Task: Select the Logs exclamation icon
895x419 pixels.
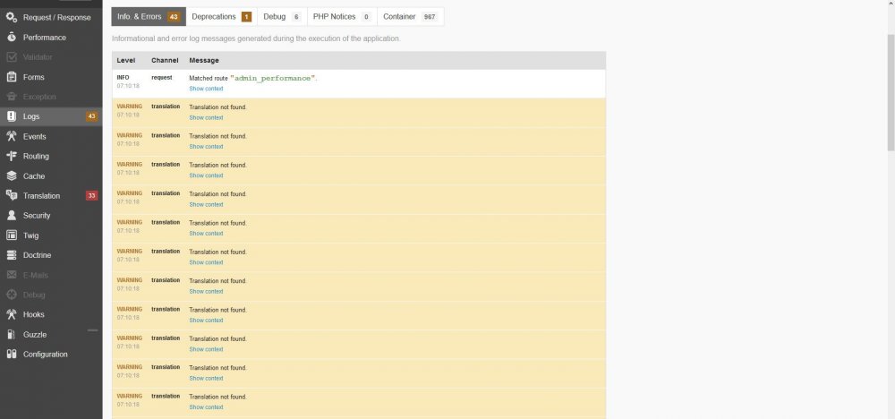Action: (x=12, y=116)
